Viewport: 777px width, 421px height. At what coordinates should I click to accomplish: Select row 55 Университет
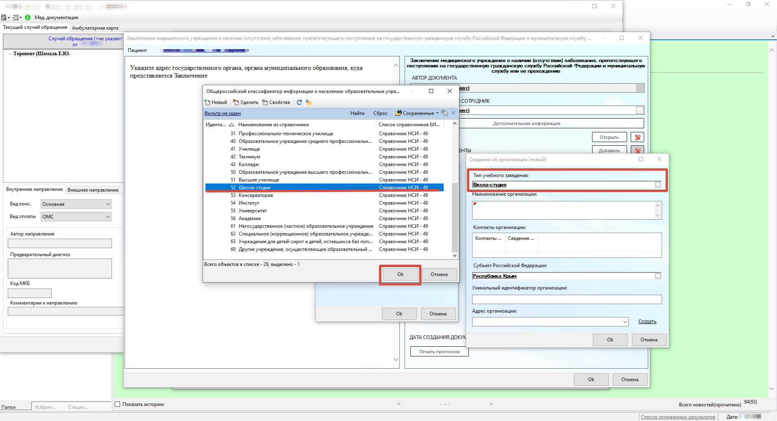coord(324,211)
